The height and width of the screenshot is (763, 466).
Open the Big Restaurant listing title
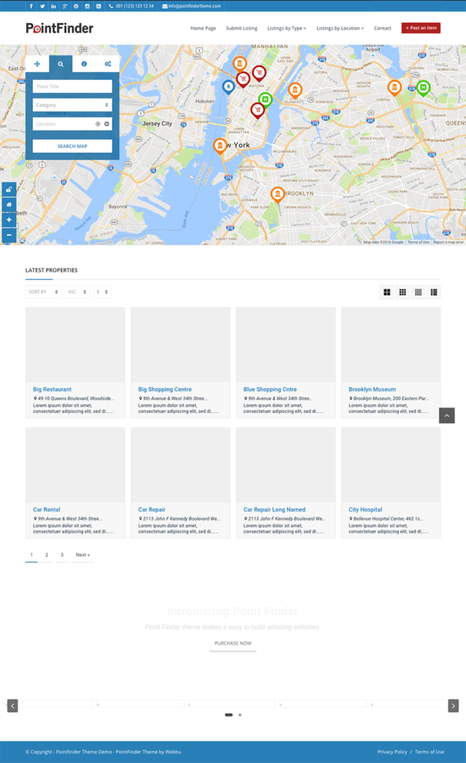(52, 389)
